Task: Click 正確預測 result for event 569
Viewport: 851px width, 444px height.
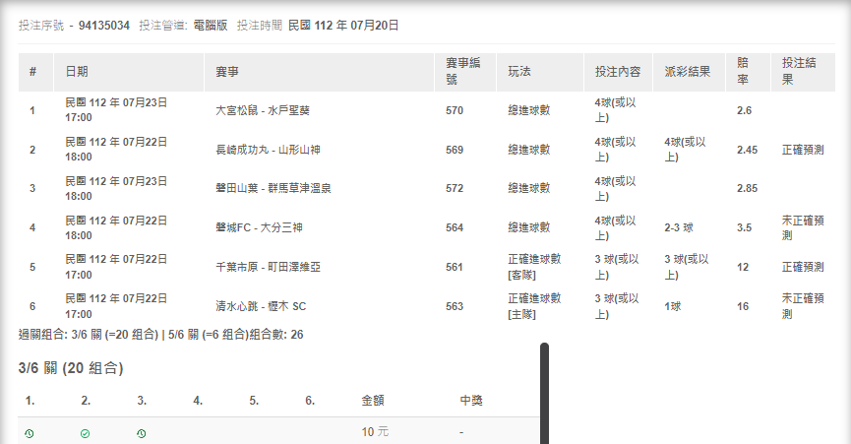Action: (x=803, y=150)
